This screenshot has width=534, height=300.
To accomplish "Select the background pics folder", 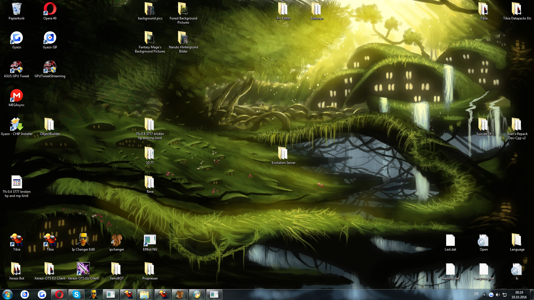I will pos(150,11).
